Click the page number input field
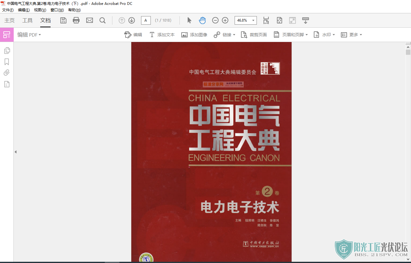The width and height of the screenshot is (411, 263). coord(146,20)
